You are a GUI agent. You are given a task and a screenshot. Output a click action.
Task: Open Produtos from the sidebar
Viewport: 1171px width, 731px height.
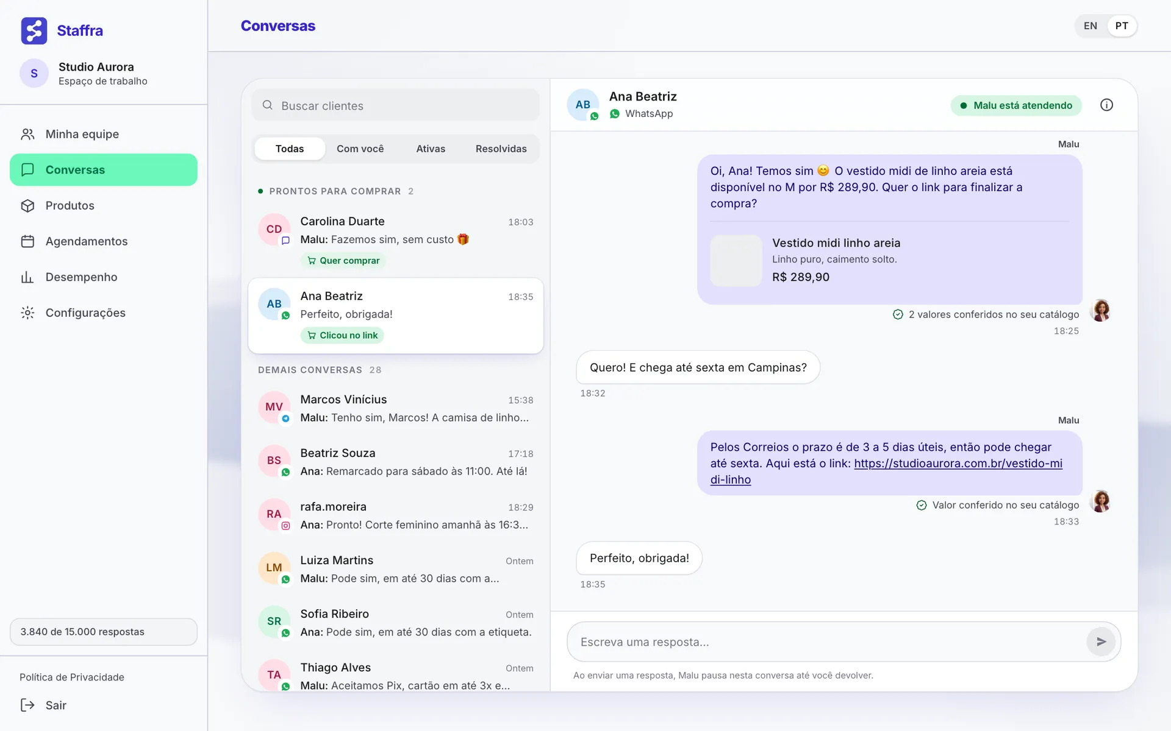coord(104,205)
